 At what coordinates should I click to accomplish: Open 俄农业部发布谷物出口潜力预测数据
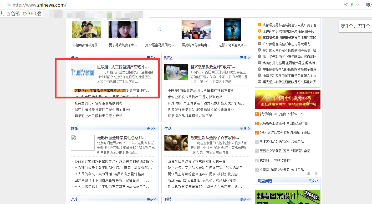(x=195, y=97)
